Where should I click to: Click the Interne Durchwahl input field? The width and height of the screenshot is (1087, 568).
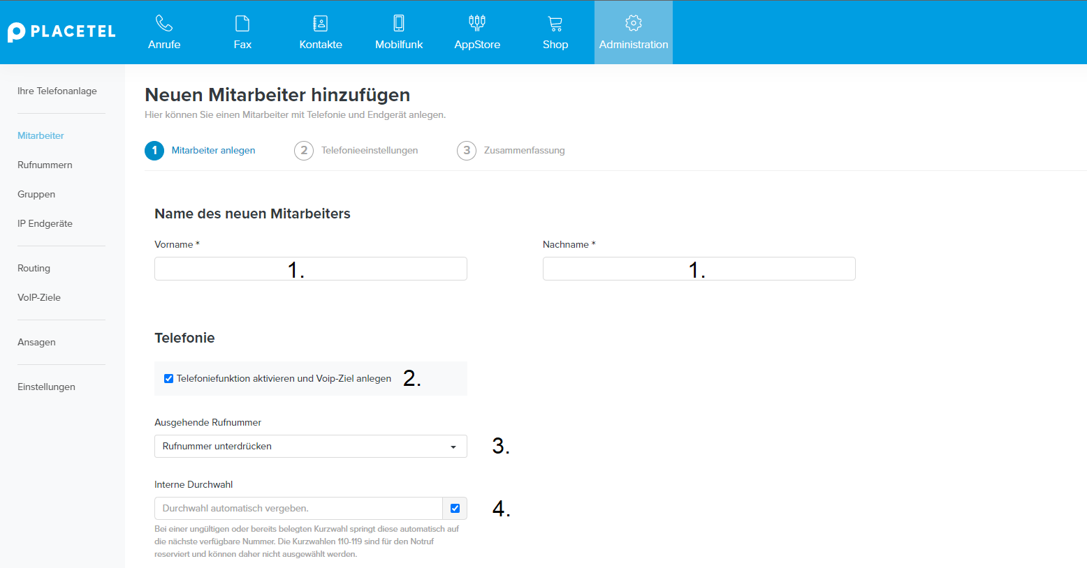298,508
